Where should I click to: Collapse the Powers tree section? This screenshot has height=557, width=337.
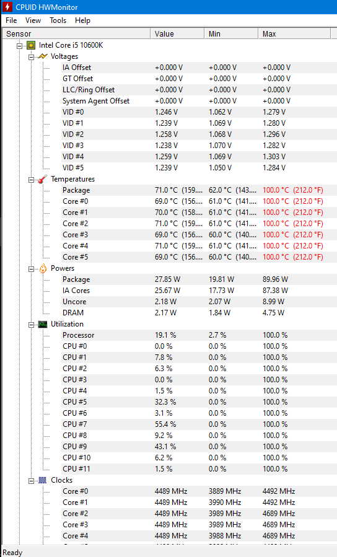(x=31, y=269)
